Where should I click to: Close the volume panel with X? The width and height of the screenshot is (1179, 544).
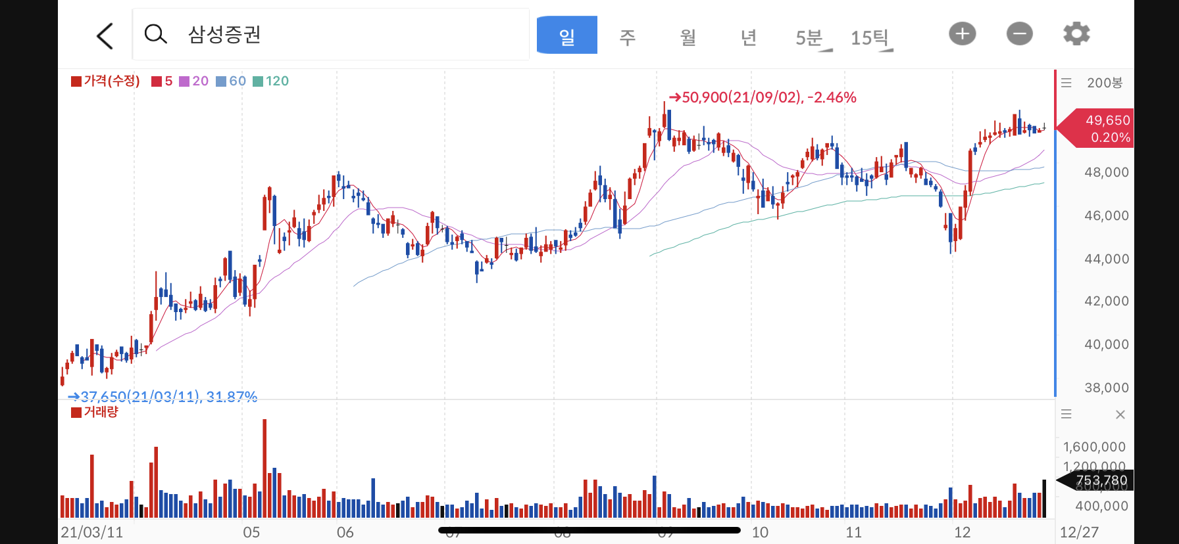(1120, 415)
